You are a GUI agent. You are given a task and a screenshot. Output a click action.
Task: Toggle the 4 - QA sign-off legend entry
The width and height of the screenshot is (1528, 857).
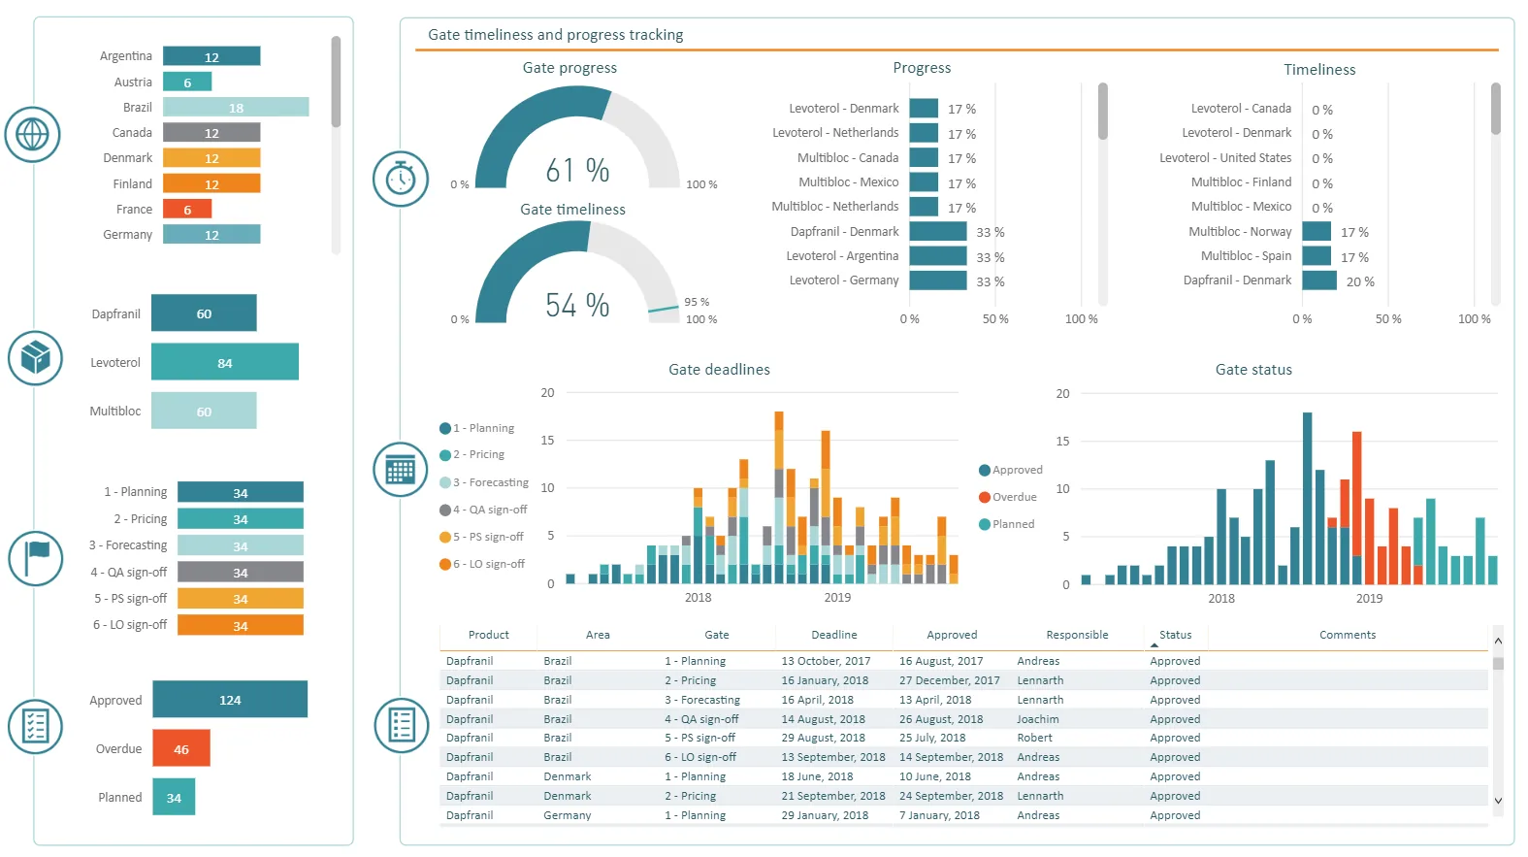tap(483, 510)
